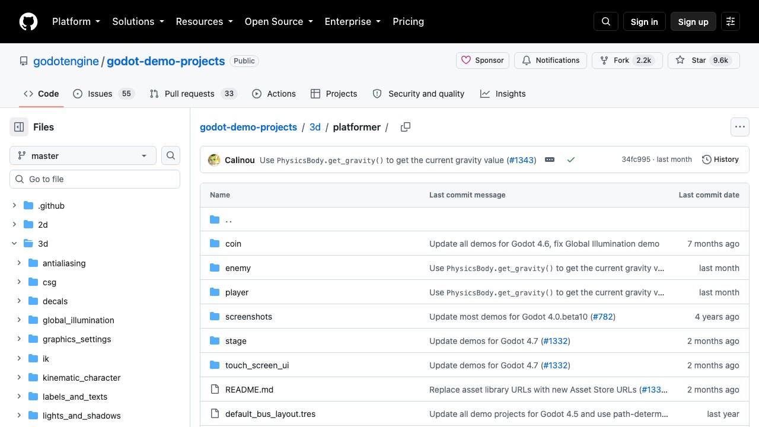Click Calinou's avatar image
The image size is (759, 427).
click(213, 160)
